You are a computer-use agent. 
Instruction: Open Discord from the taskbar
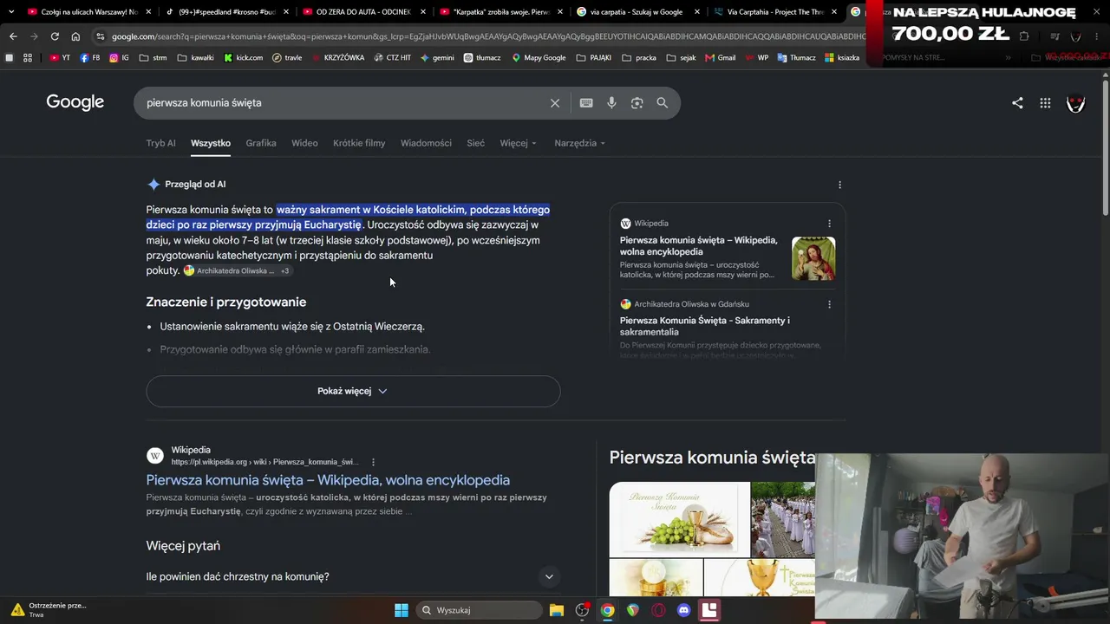coord(683,610)
